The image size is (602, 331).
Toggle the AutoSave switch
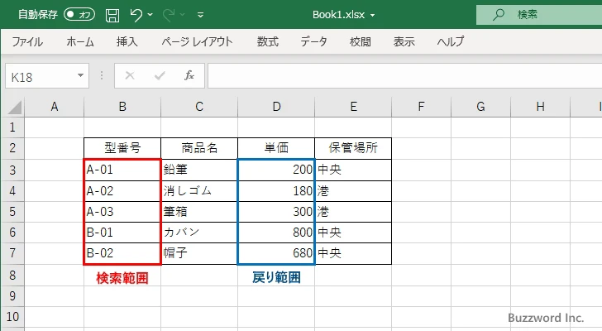pos(79,15)
